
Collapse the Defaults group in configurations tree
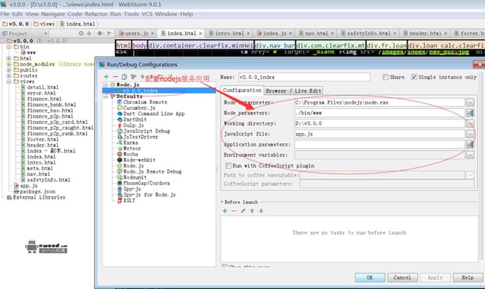(x=105, y=96)
